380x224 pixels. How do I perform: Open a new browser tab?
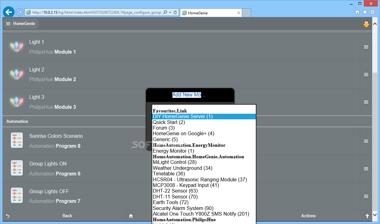pyautogui.click(x=246, y=13)
